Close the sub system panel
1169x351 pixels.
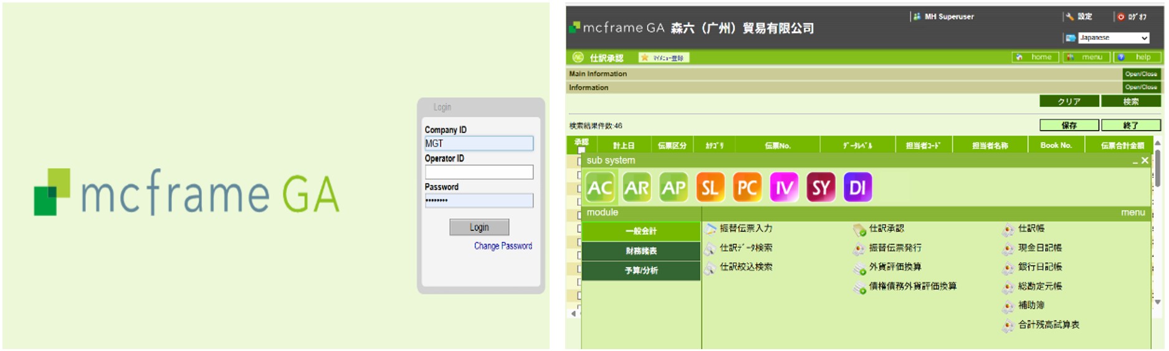click(1145, 161)
